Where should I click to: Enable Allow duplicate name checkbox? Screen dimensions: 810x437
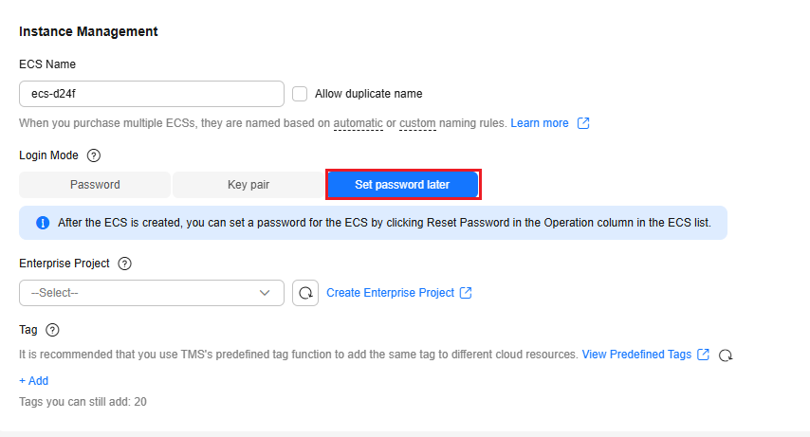[x=300, y=94]
